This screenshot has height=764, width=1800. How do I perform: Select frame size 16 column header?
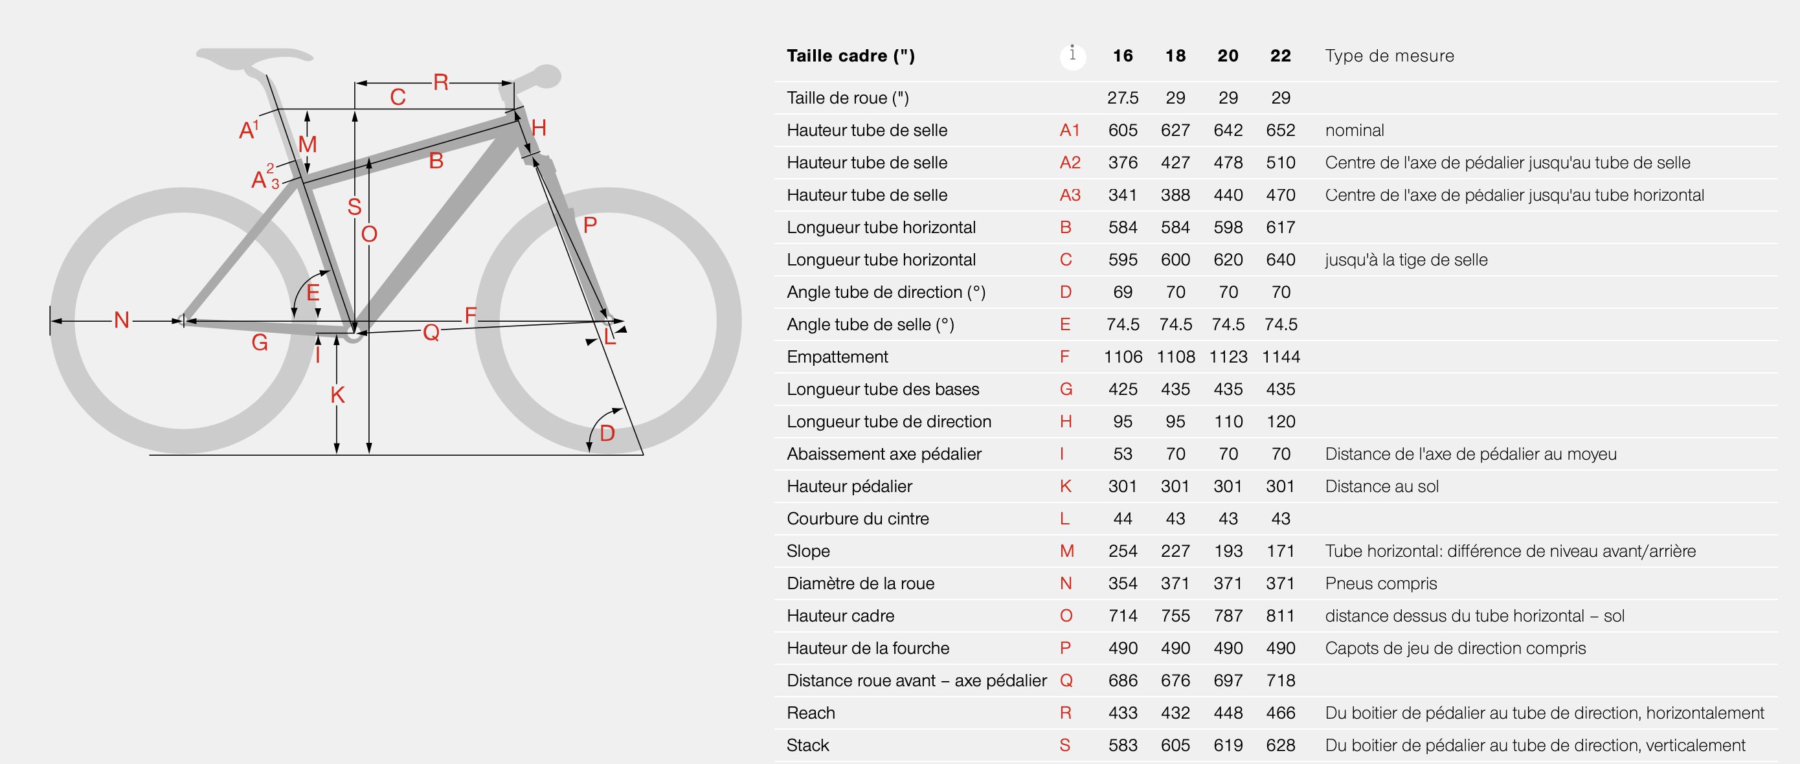[1122, 56]
